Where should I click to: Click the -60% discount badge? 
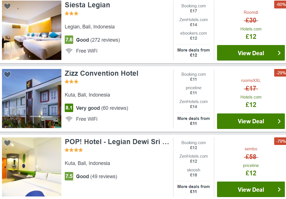pyautogui.click(x=280, y=5)
